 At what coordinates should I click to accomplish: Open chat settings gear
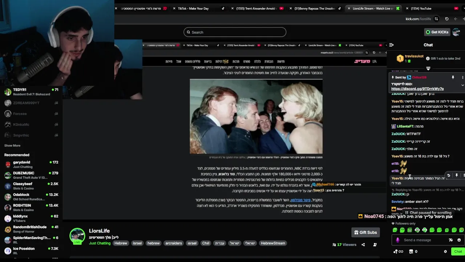click(445, 251)
